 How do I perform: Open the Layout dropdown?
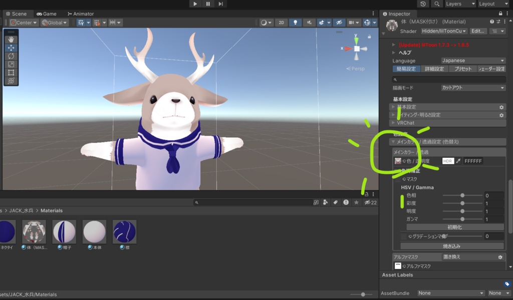(493, 4)
